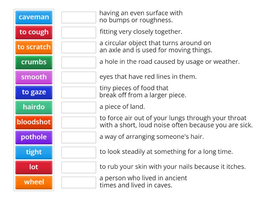The image size is (267, 200).
Task: Click the 'caveman' word tile
Action: (34, 17)
